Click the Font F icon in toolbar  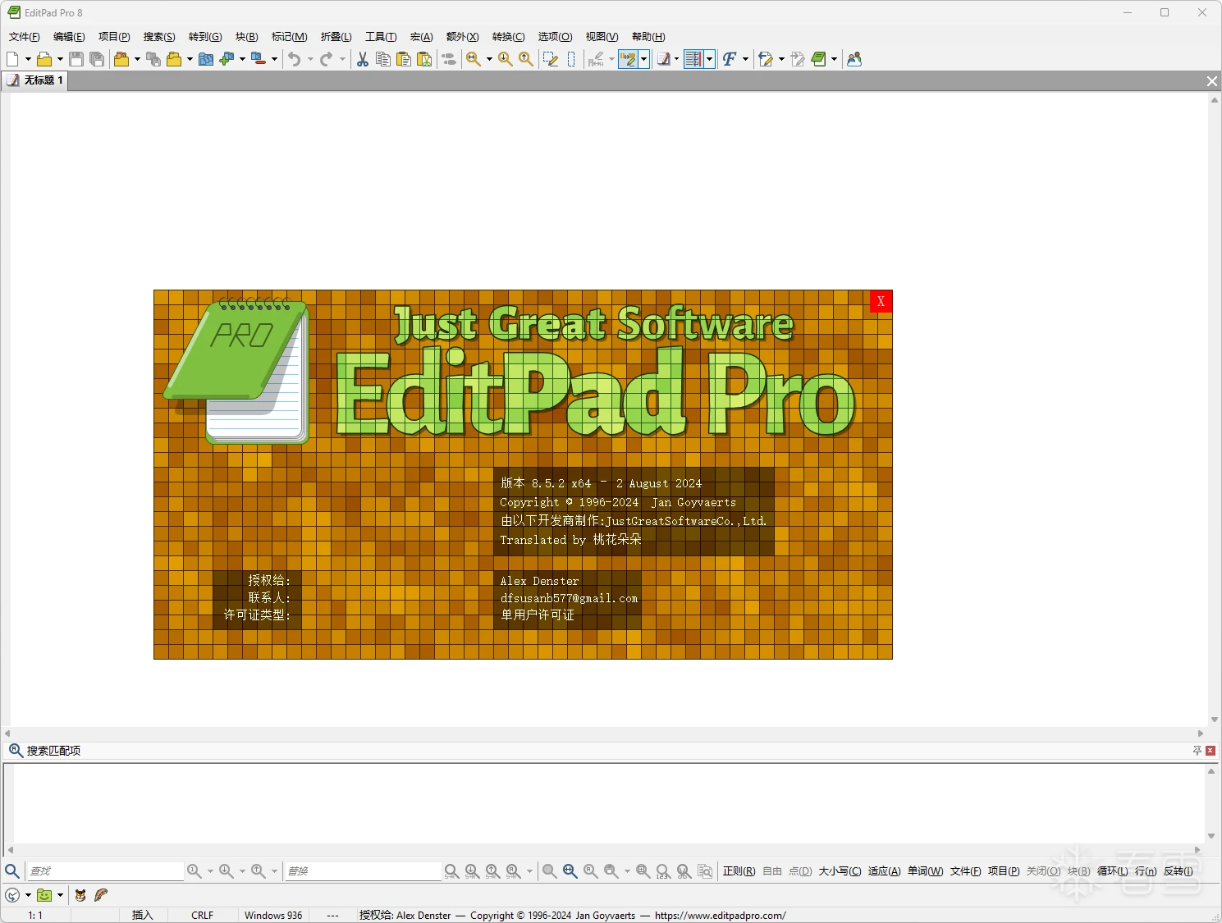(x=729, y=59)
